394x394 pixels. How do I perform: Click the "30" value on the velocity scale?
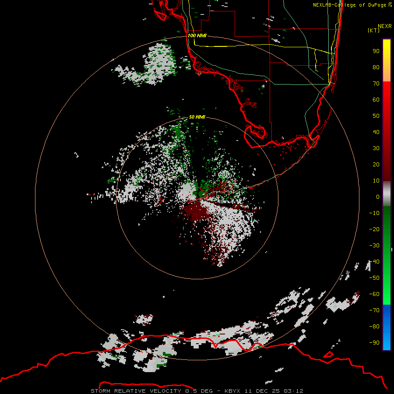376,148
